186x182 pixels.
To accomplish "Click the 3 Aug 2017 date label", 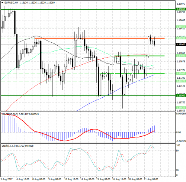I will (7, 179).
